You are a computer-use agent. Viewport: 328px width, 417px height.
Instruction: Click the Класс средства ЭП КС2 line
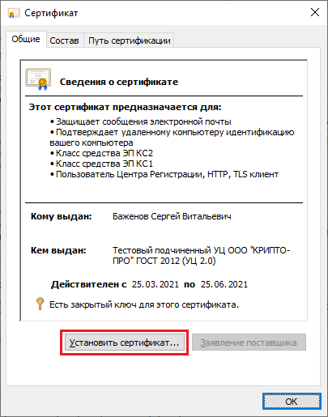(102, 153)
